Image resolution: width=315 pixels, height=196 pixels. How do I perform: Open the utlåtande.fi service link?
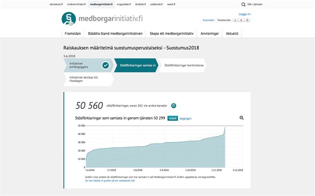pos(156,4)
